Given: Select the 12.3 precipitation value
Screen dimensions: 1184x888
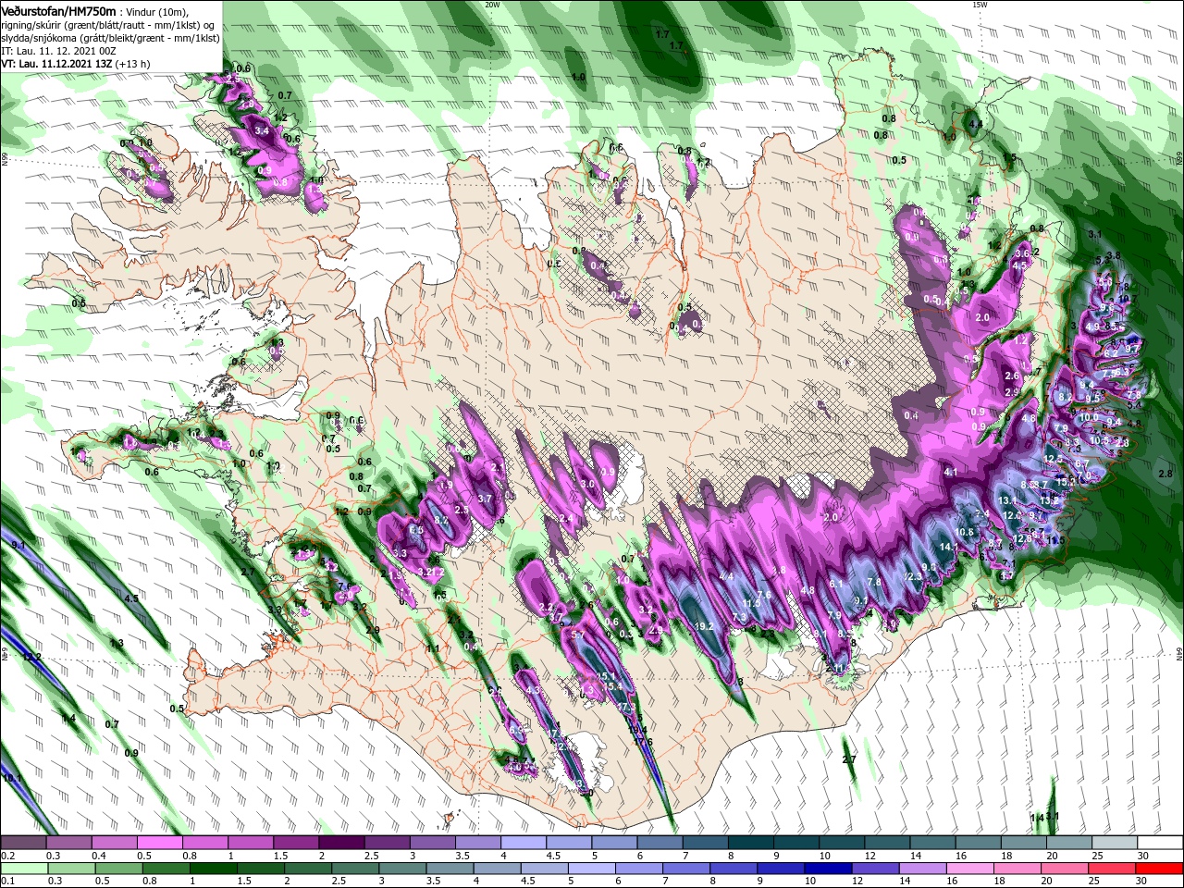Looking at the screenshot, I should [x=913, y=576].
